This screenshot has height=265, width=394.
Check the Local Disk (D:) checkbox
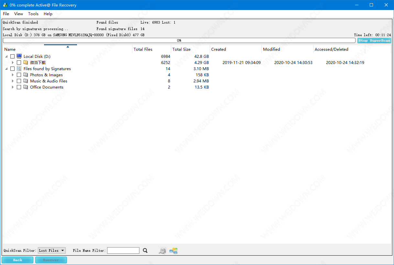click(12, 57)
